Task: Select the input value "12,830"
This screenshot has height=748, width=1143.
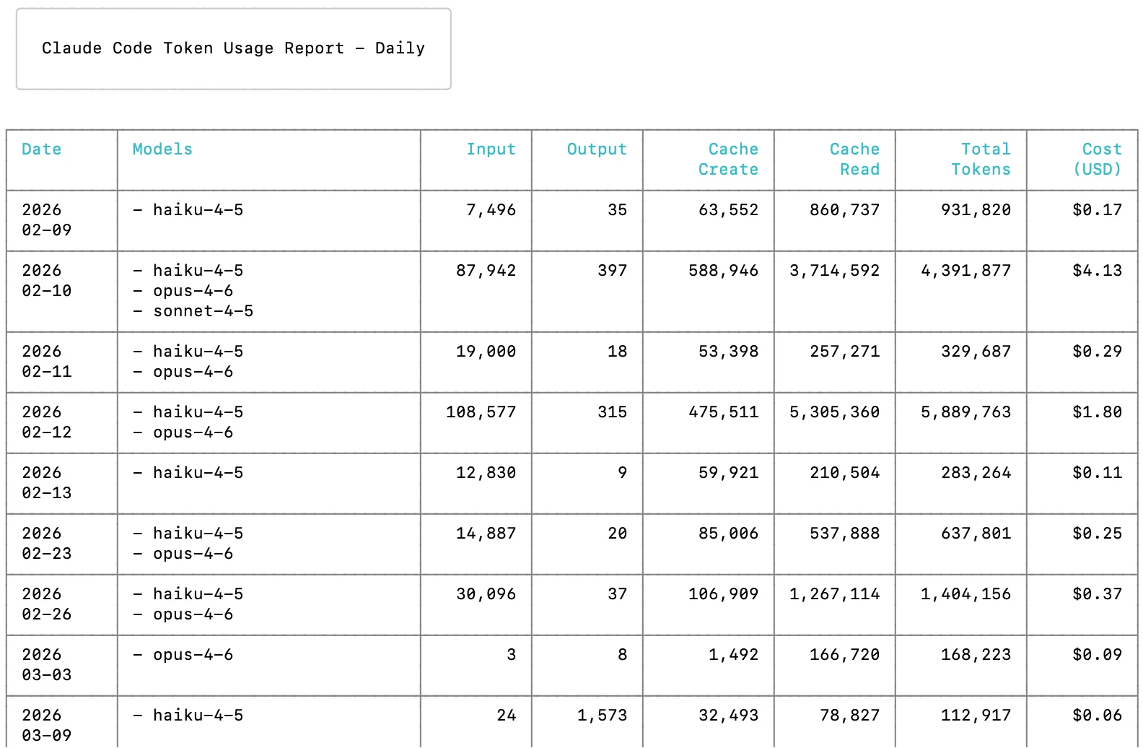Action: 486,473
